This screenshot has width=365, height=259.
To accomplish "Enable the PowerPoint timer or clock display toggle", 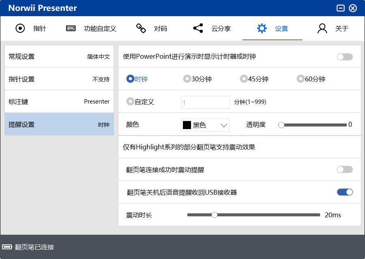I will [345, 57].
